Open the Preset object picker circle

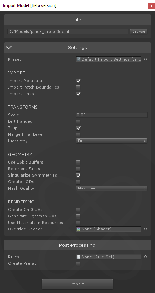(x=146, y=59)
